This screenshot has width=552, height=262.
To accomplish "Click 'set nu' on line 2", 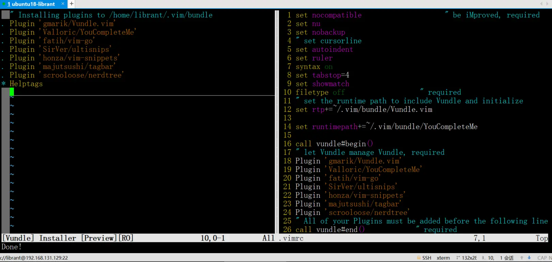I will click(x=308, y=24).
